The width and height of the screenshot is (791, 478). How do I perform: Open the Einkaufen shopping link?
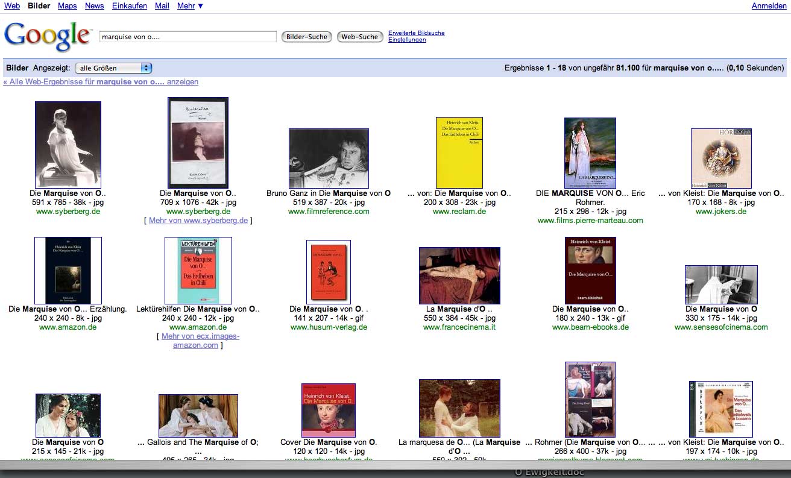[130, 6]
